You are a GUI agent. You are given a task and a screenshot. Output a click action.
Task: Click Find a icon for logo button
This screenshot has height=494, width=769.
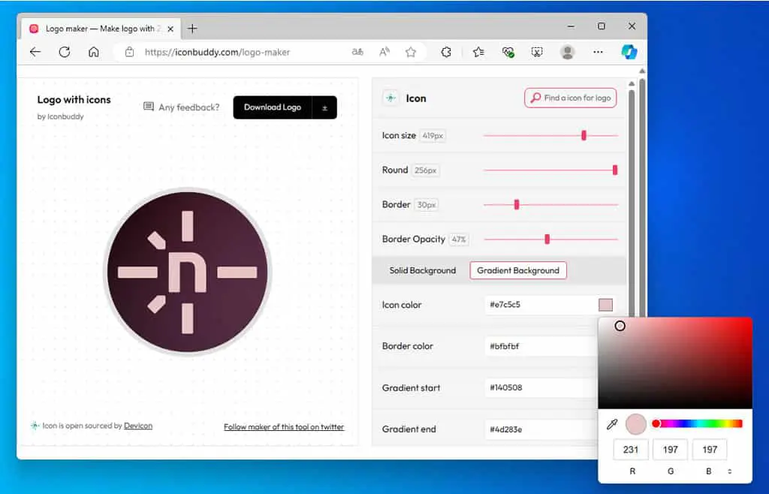[571, 98]
